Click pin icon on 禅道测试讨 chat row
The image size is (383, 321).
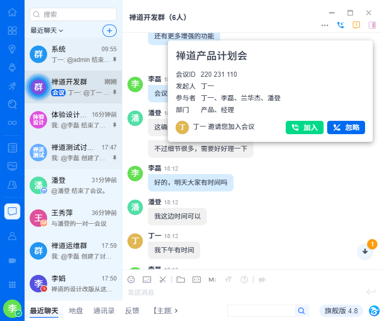pyautogui.click(x=115, y=158)
